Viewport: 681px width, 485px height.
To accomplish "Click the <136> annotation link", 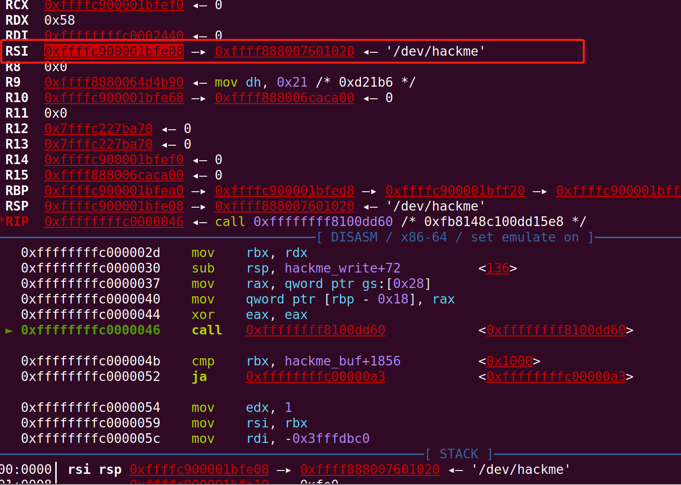I will point(498,268).
